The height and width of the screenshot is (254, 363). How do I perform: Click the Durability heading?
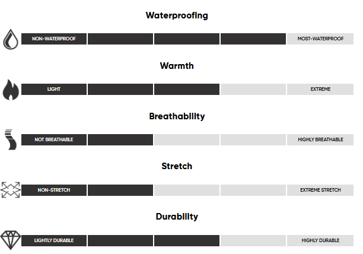[177, 217]
